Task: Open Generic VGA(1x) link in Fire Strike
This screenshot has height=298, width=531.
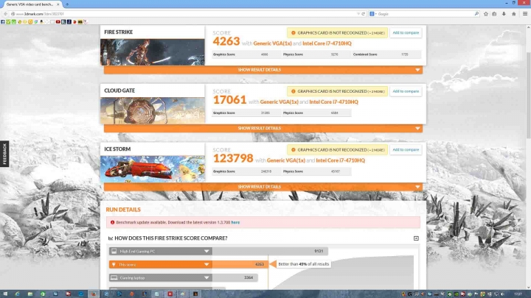Action: (x=273, y=43)
